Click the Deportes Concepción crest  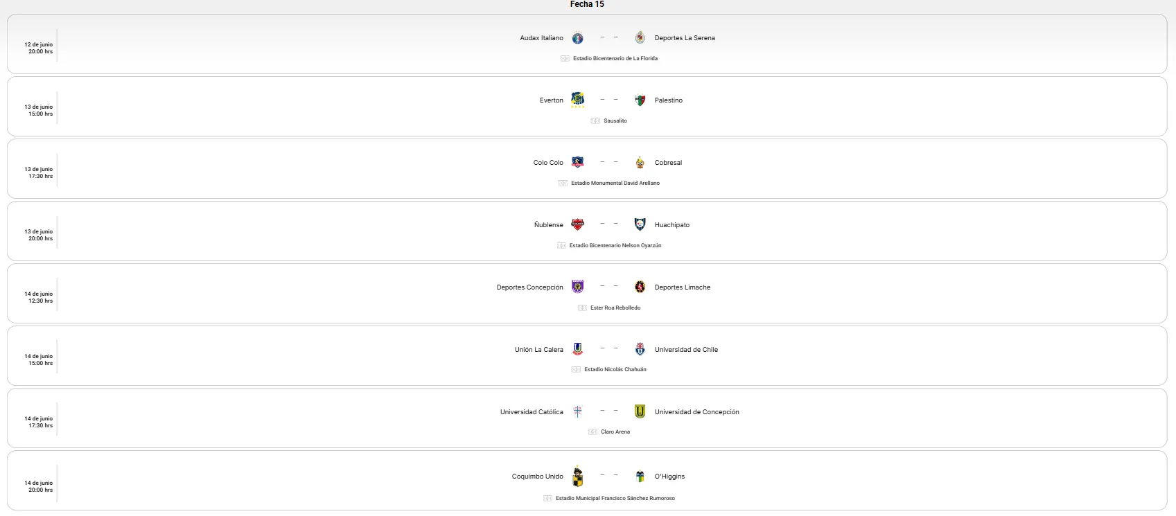point(577,287)
